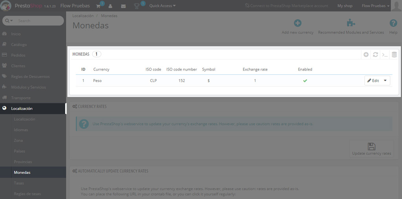Sort by the ISO code column header
Viewport: 402px width, 199px height.
[x=153, y=69]
